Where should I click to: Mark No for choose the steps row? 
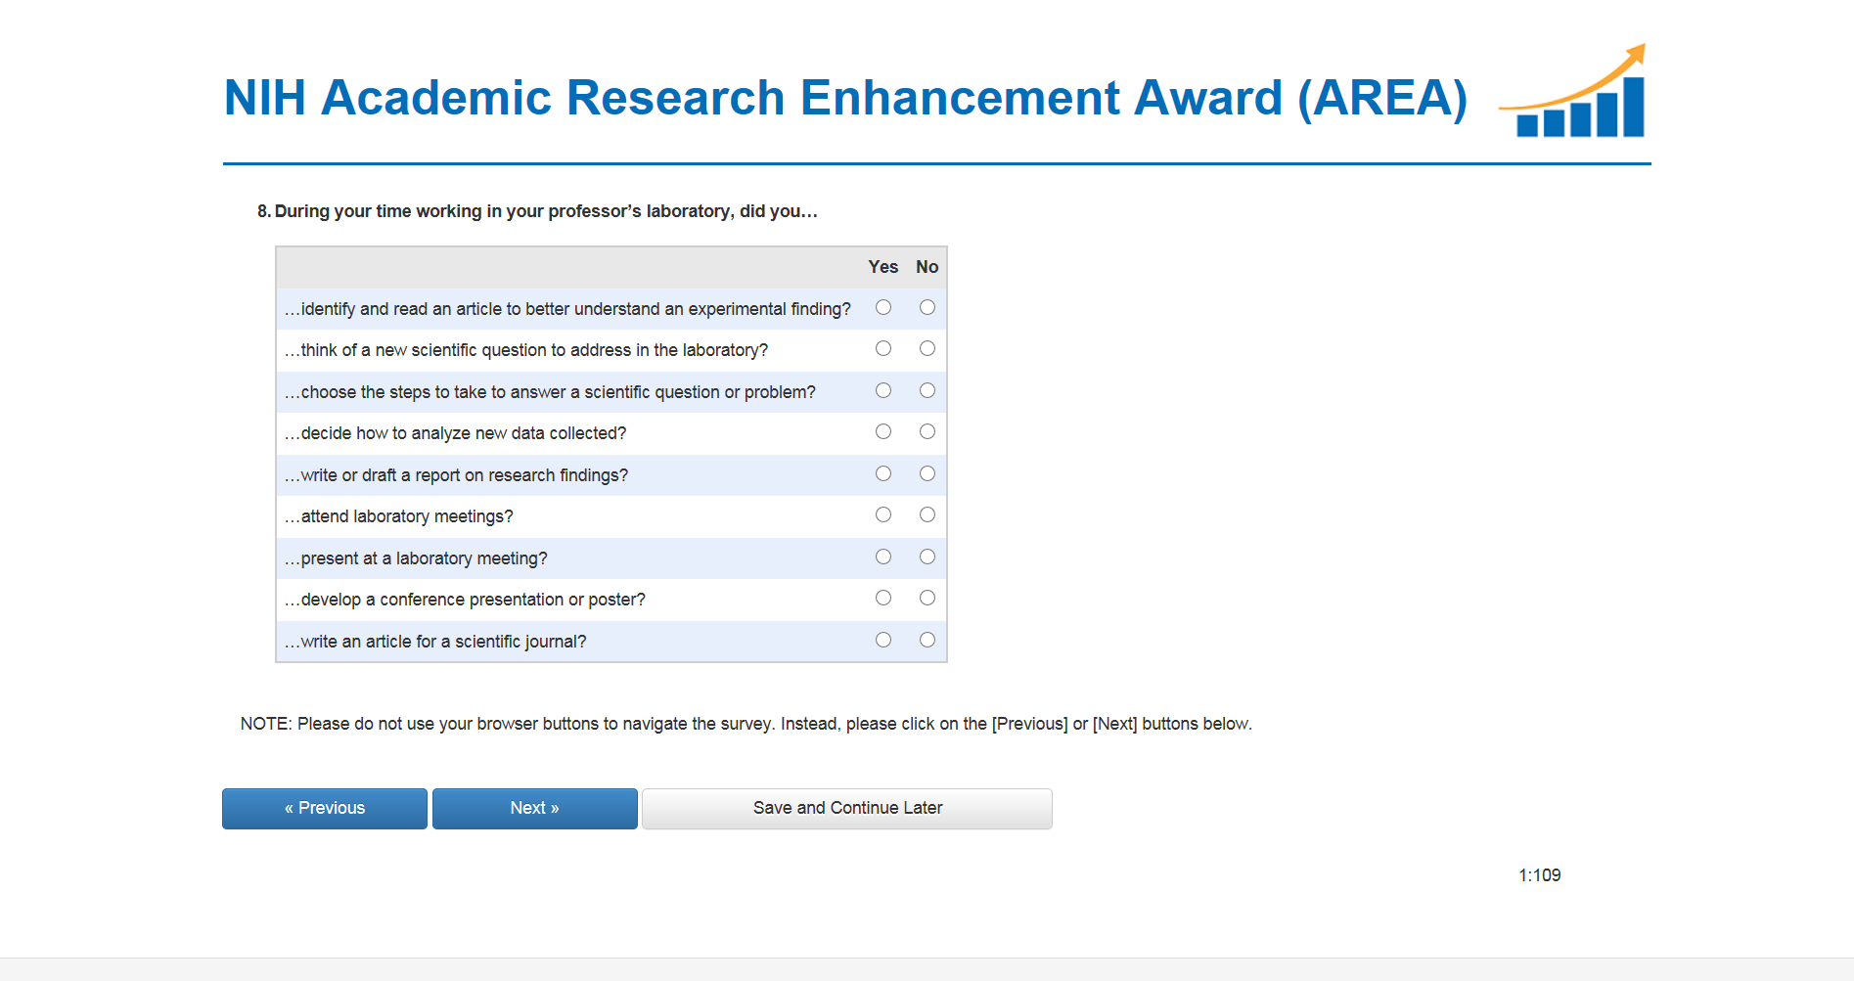click(x=927, y=390)
